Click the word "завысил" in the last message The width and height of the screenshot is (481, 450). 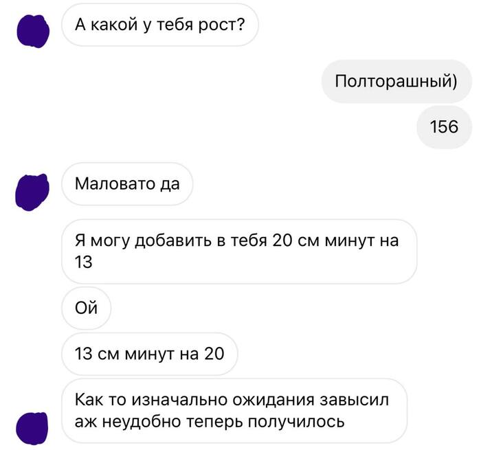(x=355, y=400)
